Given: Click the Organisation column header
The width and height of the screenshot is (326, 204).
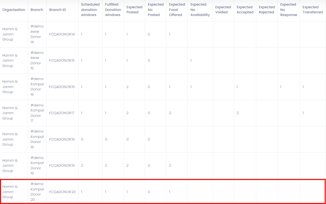Looking at the screenshot, I should (x=14, y=10).
